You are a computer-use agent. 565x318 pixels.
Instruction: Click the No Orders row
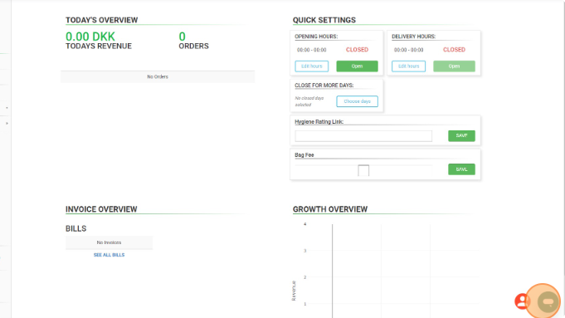pyautogui.click(x=158, y=76)
